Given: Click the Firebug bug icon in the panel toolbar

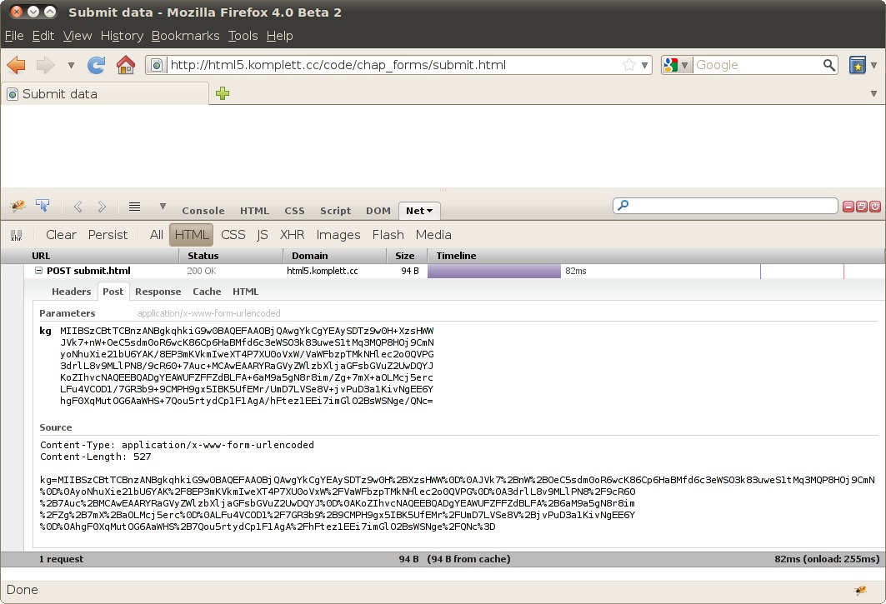Looking at the screenshot, I should click(17, 207).
